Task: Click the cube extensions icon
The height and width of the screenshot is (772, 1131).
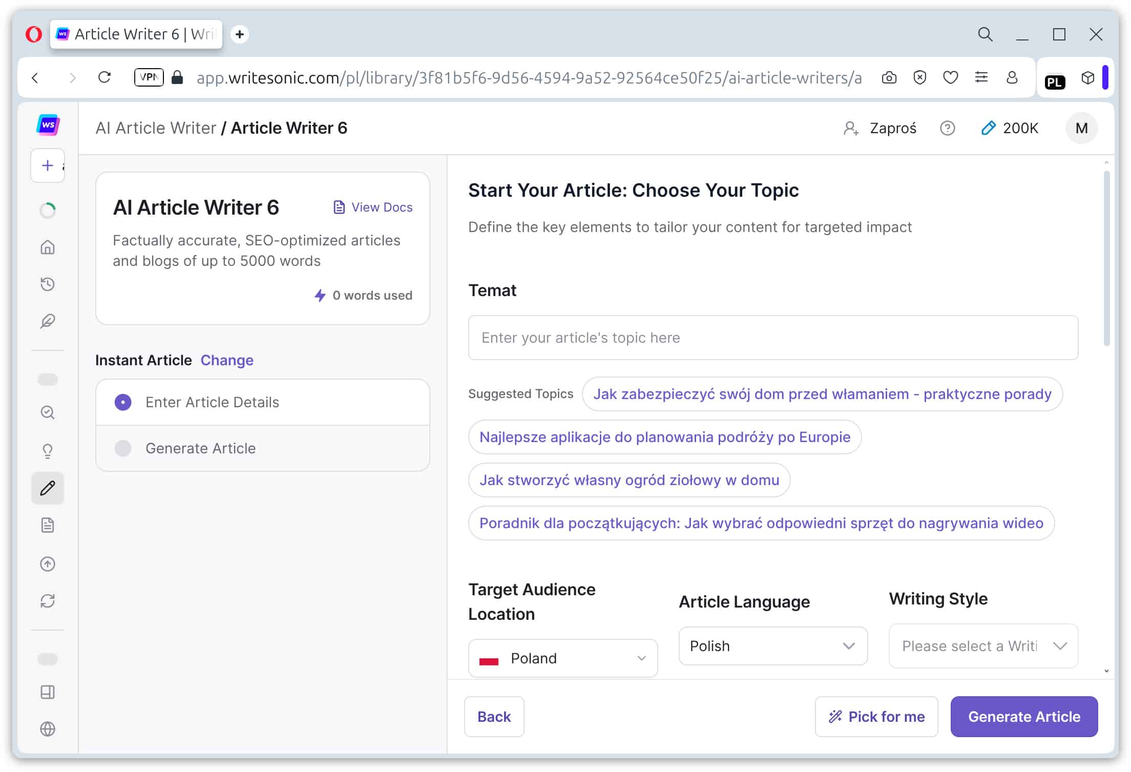Action: click(x=1088, y=78)
